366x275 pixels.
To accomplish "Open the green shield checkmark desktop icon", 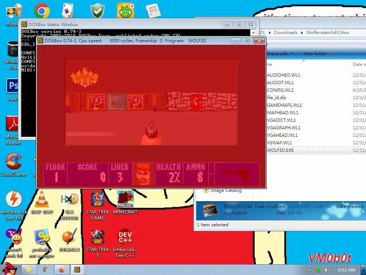I will click(x=97, y=10).
